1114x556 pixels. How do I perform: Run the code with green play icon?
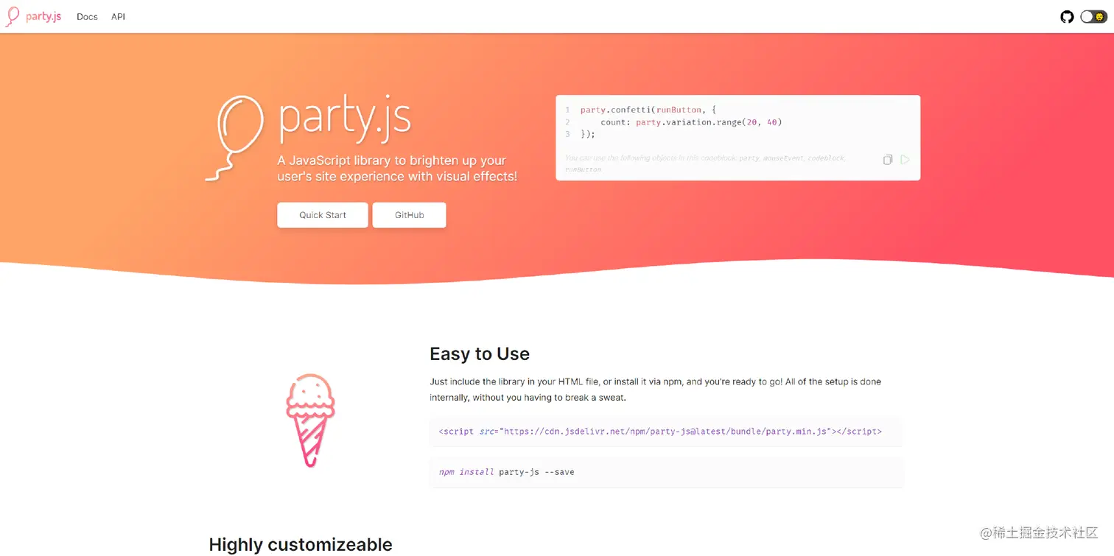[x=905, y=160]
